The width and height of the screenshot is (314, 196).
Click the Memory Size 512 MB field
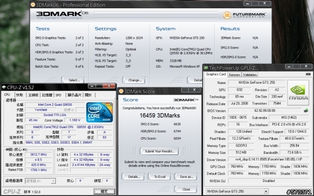tap(241, 152)
